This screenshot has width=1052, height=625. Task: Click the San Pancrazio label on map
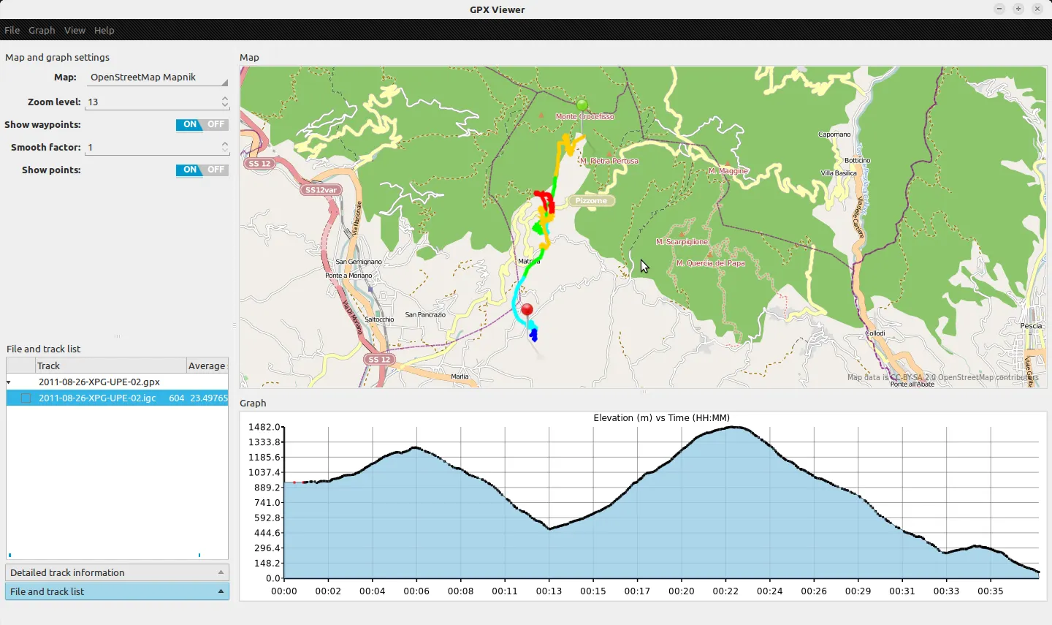425,315
